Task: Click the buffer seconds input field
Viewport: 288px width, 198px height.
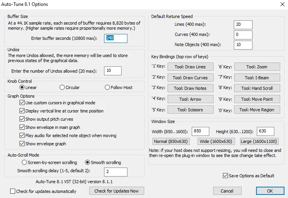Action: pyautogui.click(x=115, y=38)
